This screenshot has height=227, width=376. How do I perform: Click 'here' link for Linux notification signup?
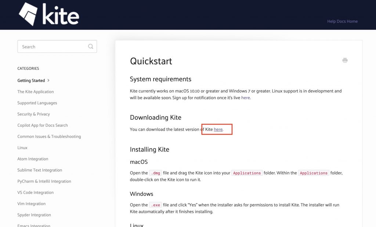click(x=245, y=98)
